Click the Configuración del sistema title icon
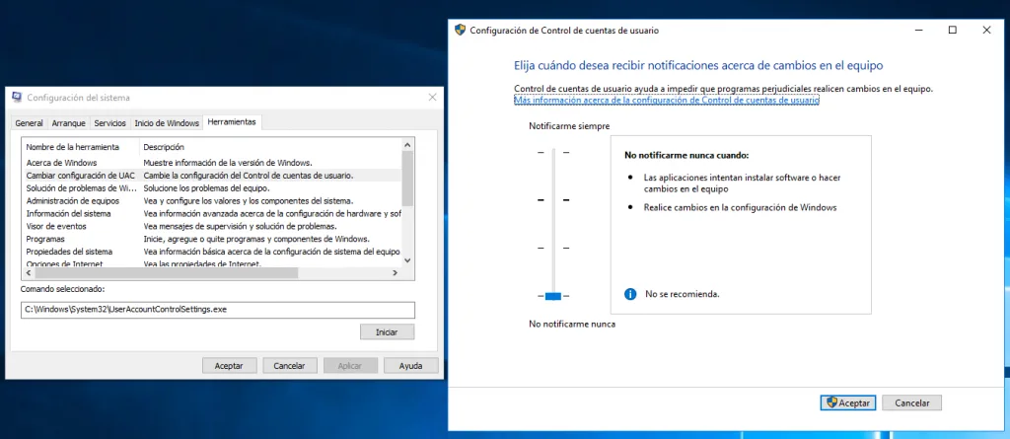 click(18, 98)
